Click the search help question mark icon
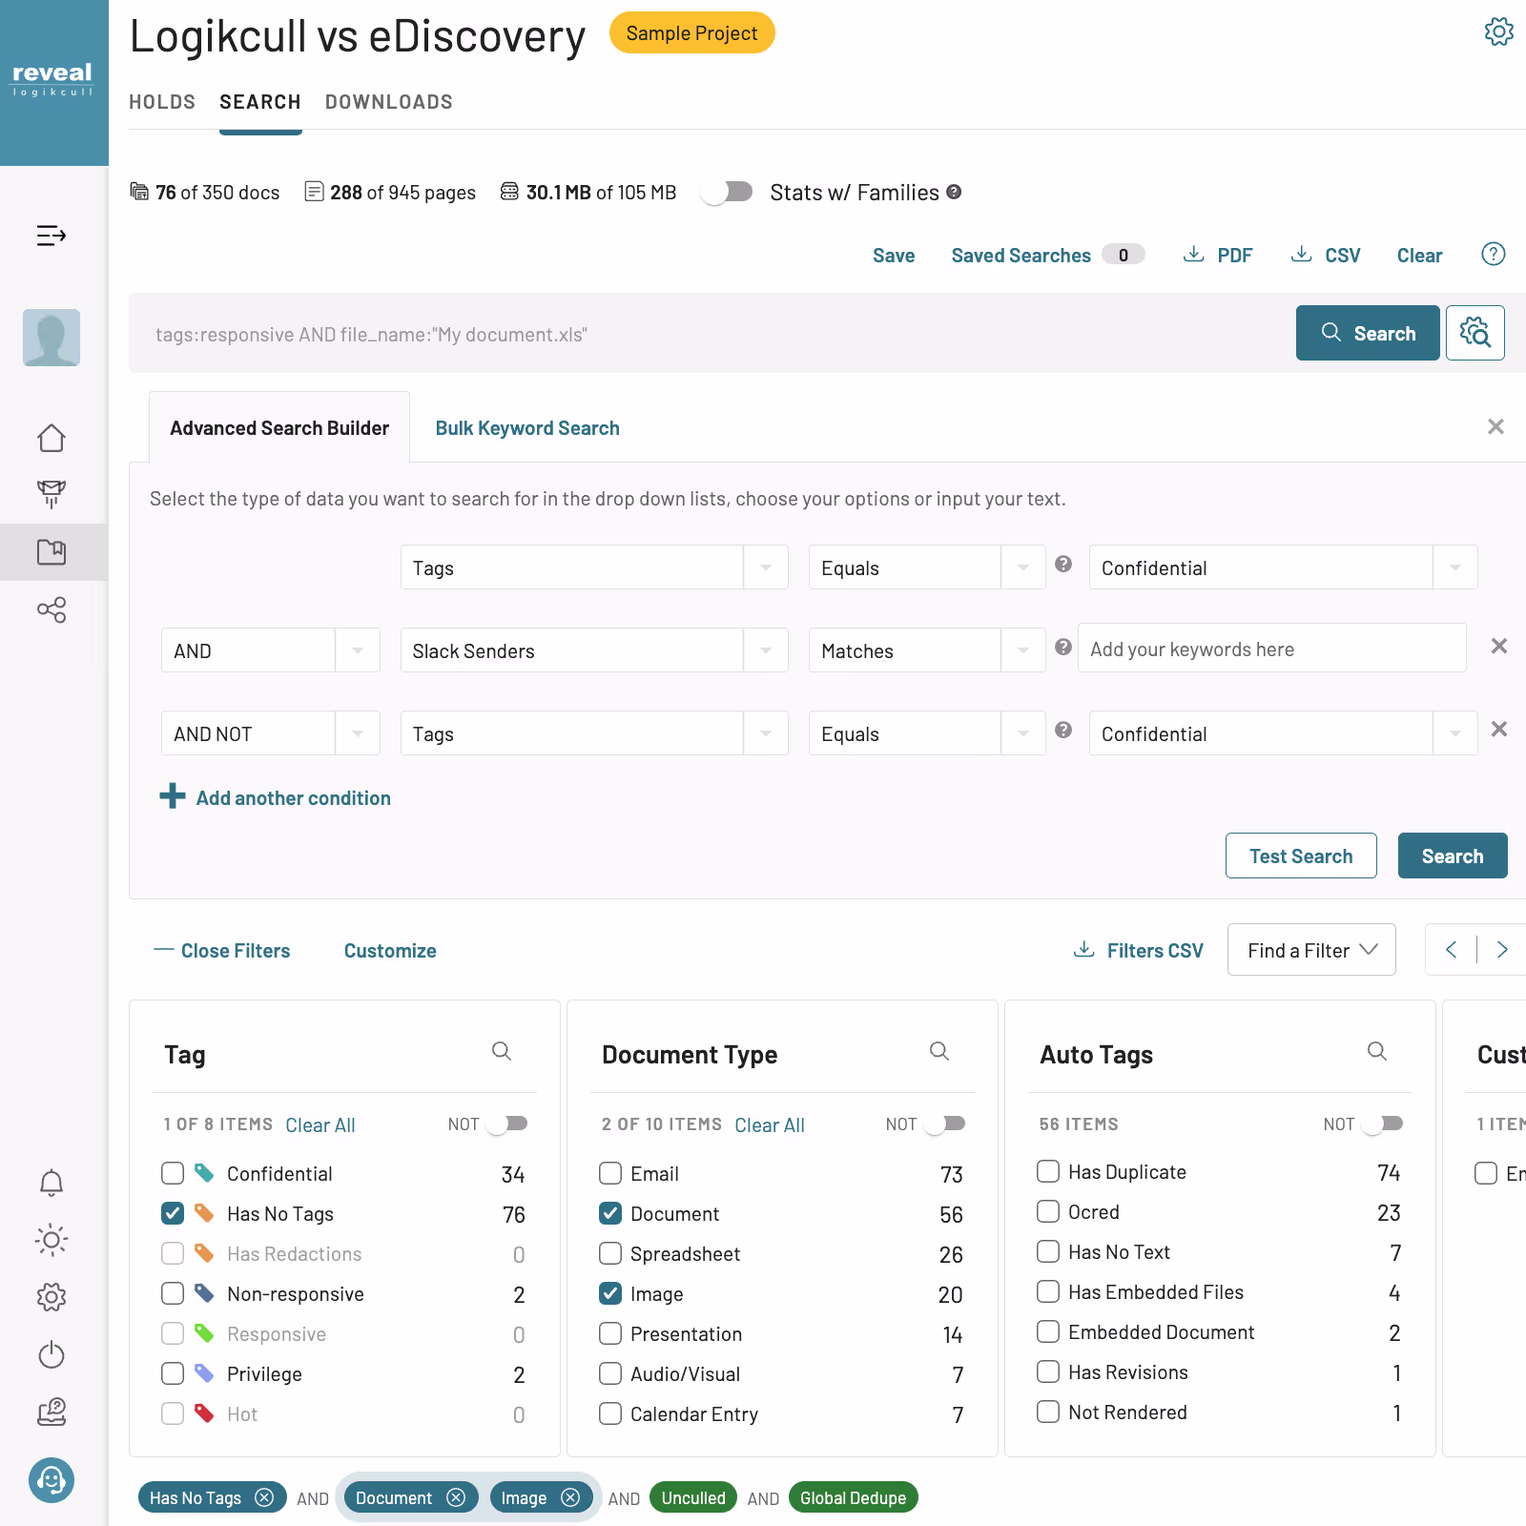 coord(1494,254)
